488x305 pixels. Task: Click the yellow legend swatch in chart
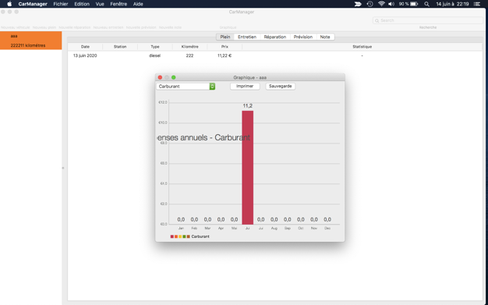180,237
